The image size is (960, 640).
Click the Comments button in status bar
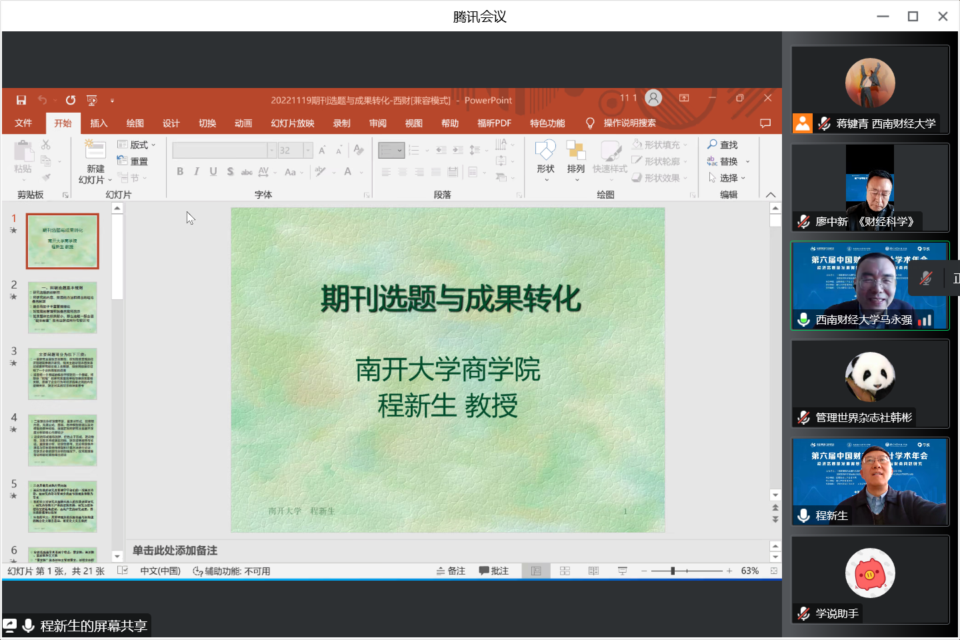pyautogui.click(x=494, y=571)
